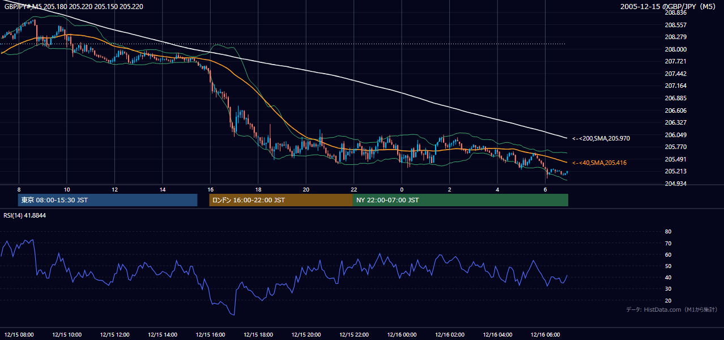Viewport: 724px width, 340px height.
Task: Click price axis value 208.000
Action: pyautogui.click(x=675, y=49)
